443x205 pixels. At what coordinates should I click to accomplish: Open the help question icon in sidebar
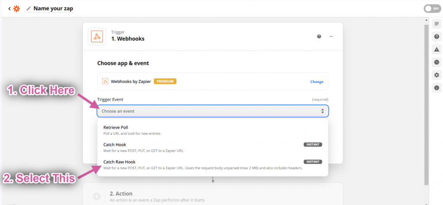pyautogui.click(x=437, y=36)
